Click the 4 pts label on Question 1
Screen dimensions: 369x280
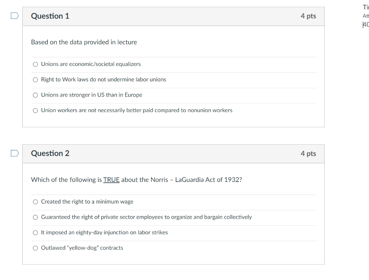pyautogui.click(x=308, y=16)
